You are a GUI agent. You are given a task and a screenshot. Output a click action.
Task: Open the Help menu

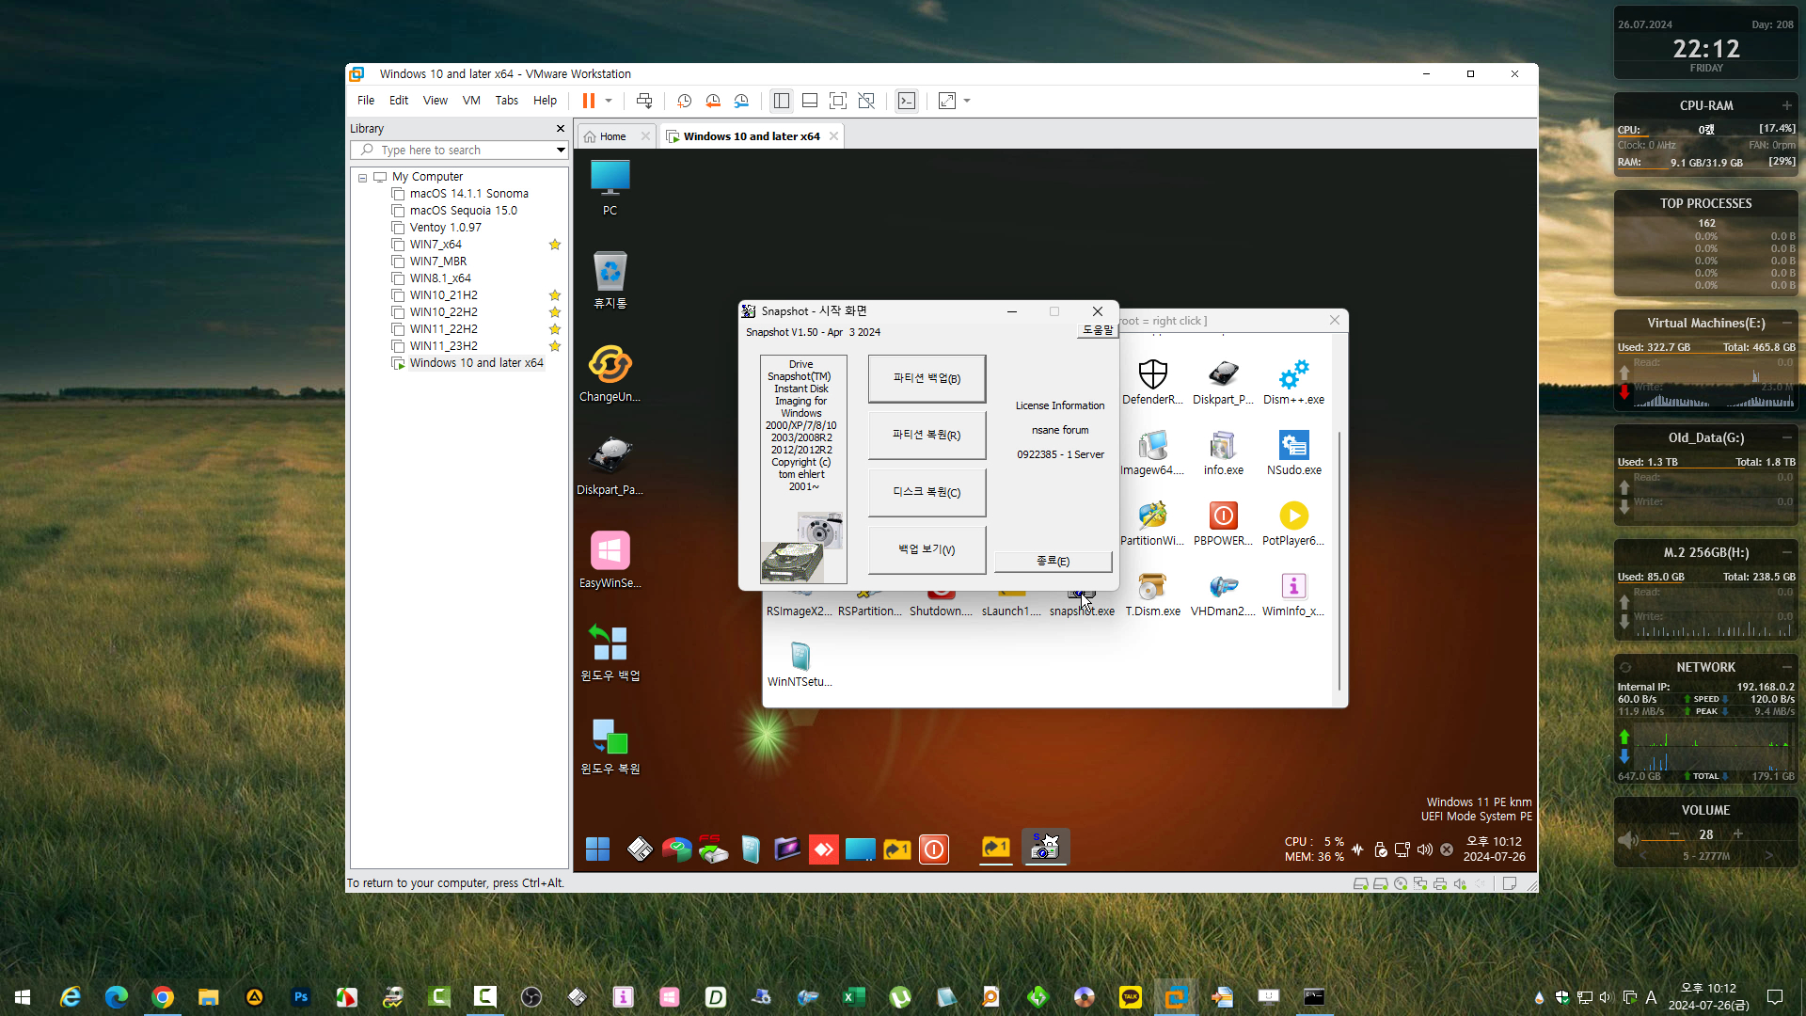(545, 101)
